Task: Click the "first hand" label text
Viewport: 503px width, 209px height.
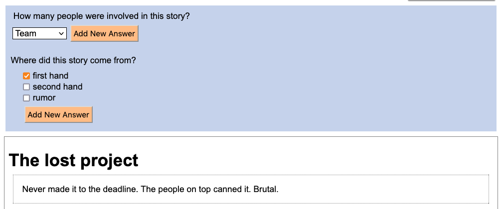Action: (50, 76)
